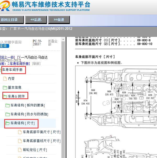This screenshot has height=158, width=157.
Task: Click the left panel vertical scrollbar track
Action: (63, 100)
